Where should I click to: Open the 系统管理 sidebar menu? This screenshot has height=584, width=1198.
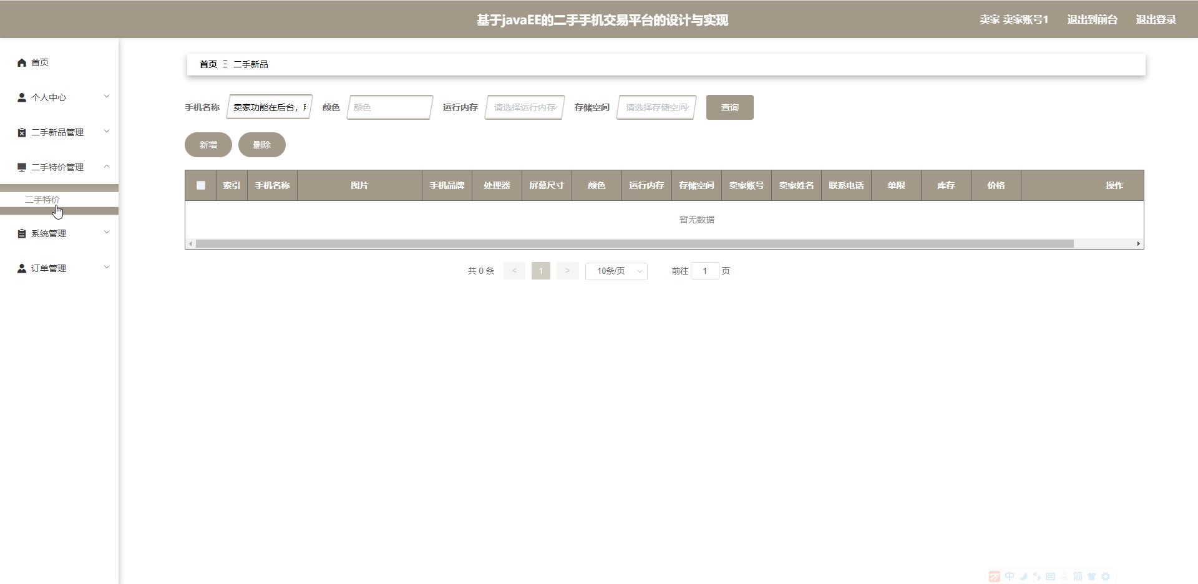[x=59, y=233]
